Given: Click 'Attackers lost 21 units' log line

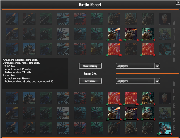Looking at the screenshot, I should pyautogui.click(x=18, y=69).
